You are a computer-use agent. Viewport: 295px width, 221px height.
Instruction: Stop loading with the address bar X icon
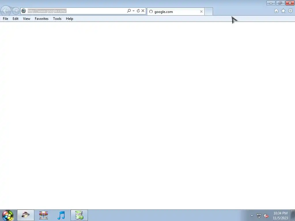pos(143,11)
